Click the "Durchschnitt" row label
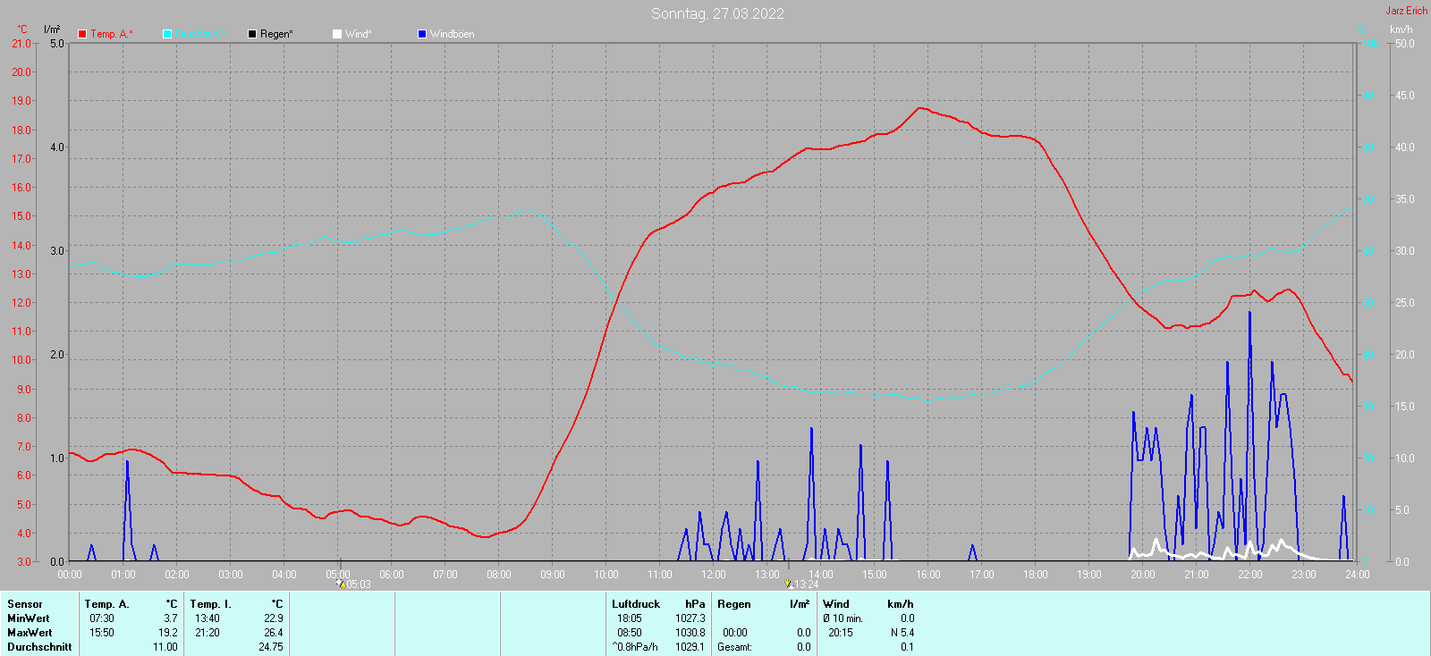Viewport: 1431px width, 656px height. click(39, 647)
